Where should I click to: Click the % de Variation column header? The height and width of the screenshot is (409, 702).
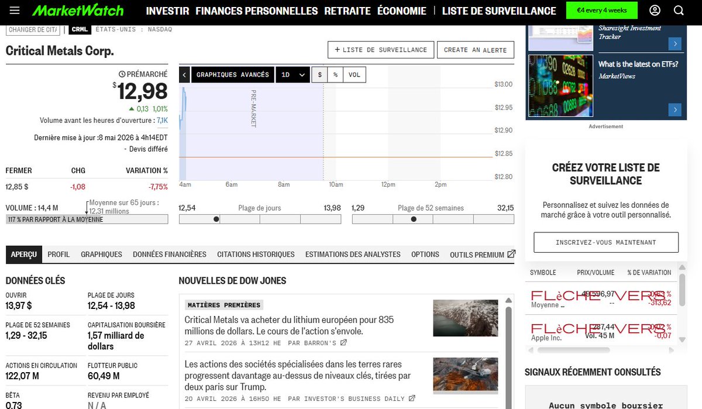point(649,273)
